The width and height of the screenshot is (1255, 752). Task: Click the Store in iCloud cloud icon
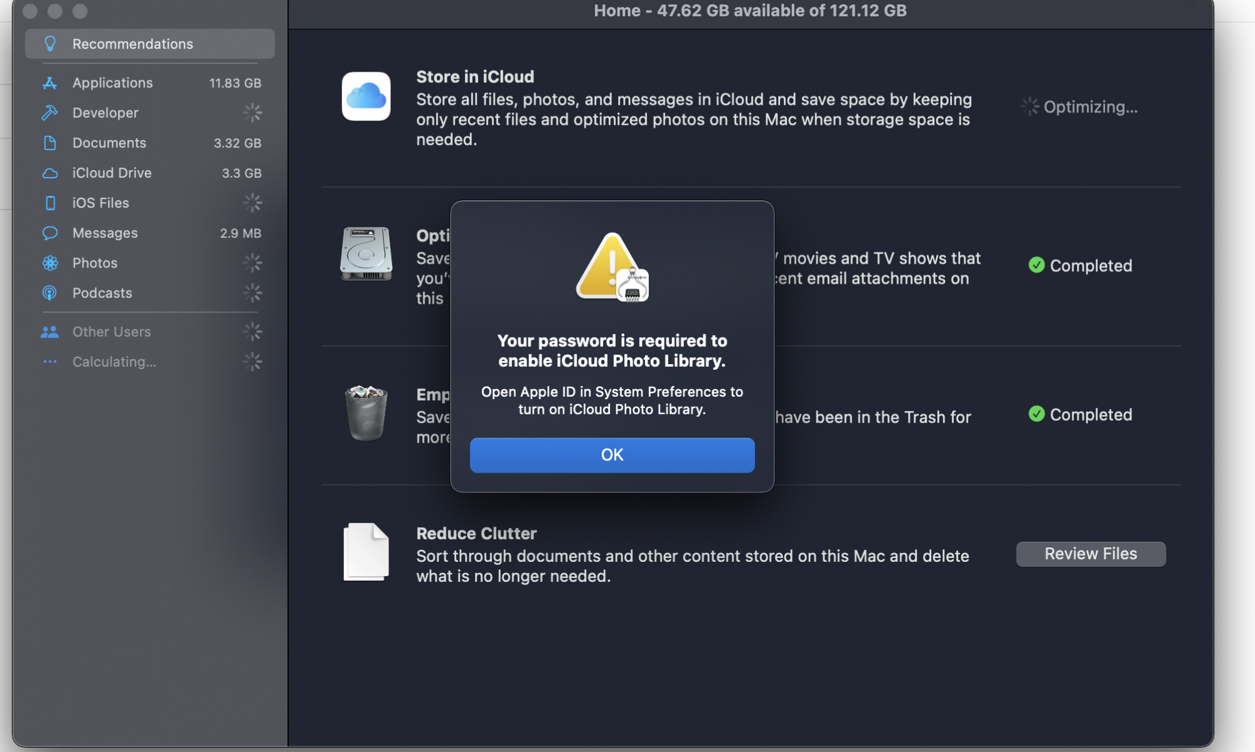(366, 96)
